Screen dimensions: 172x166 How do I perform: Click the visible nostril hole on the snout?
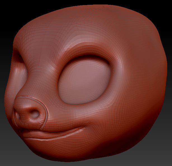click(35, 114)
